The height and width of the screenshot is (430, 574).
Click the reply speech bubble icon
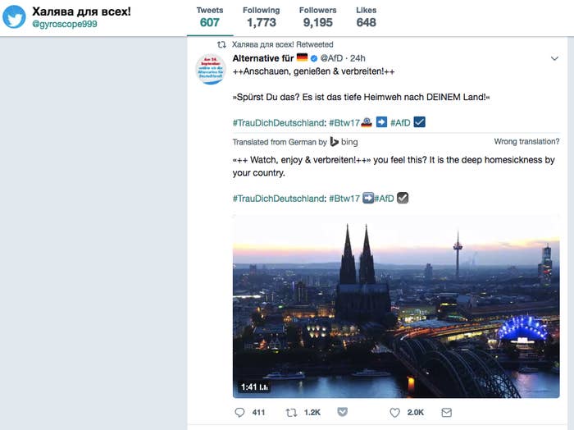point(239,413)
